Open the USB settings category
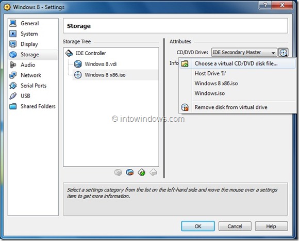Image resolution: width=299 pixels, height=241 pixels. point(33,96)
